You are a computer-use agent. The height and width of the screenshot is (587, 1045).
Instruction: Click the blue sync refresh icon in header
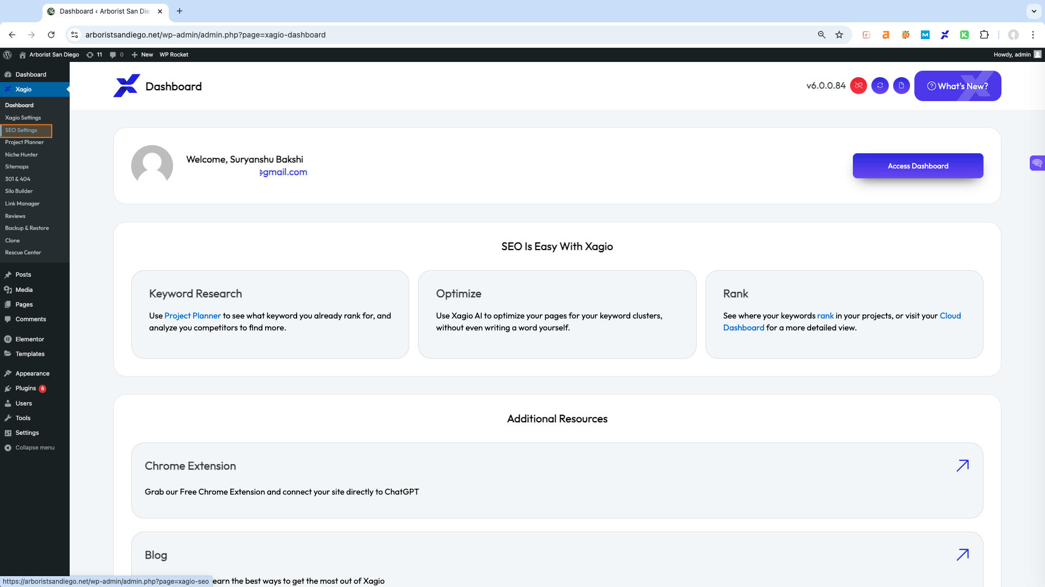tap(880, 86)
